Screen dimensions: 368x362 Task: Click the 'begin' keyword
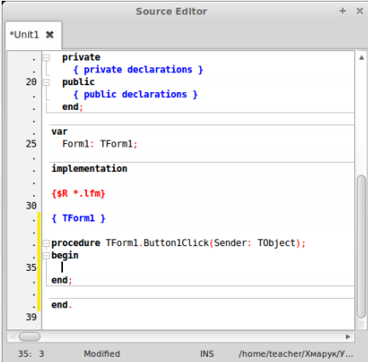coord(65,256)
